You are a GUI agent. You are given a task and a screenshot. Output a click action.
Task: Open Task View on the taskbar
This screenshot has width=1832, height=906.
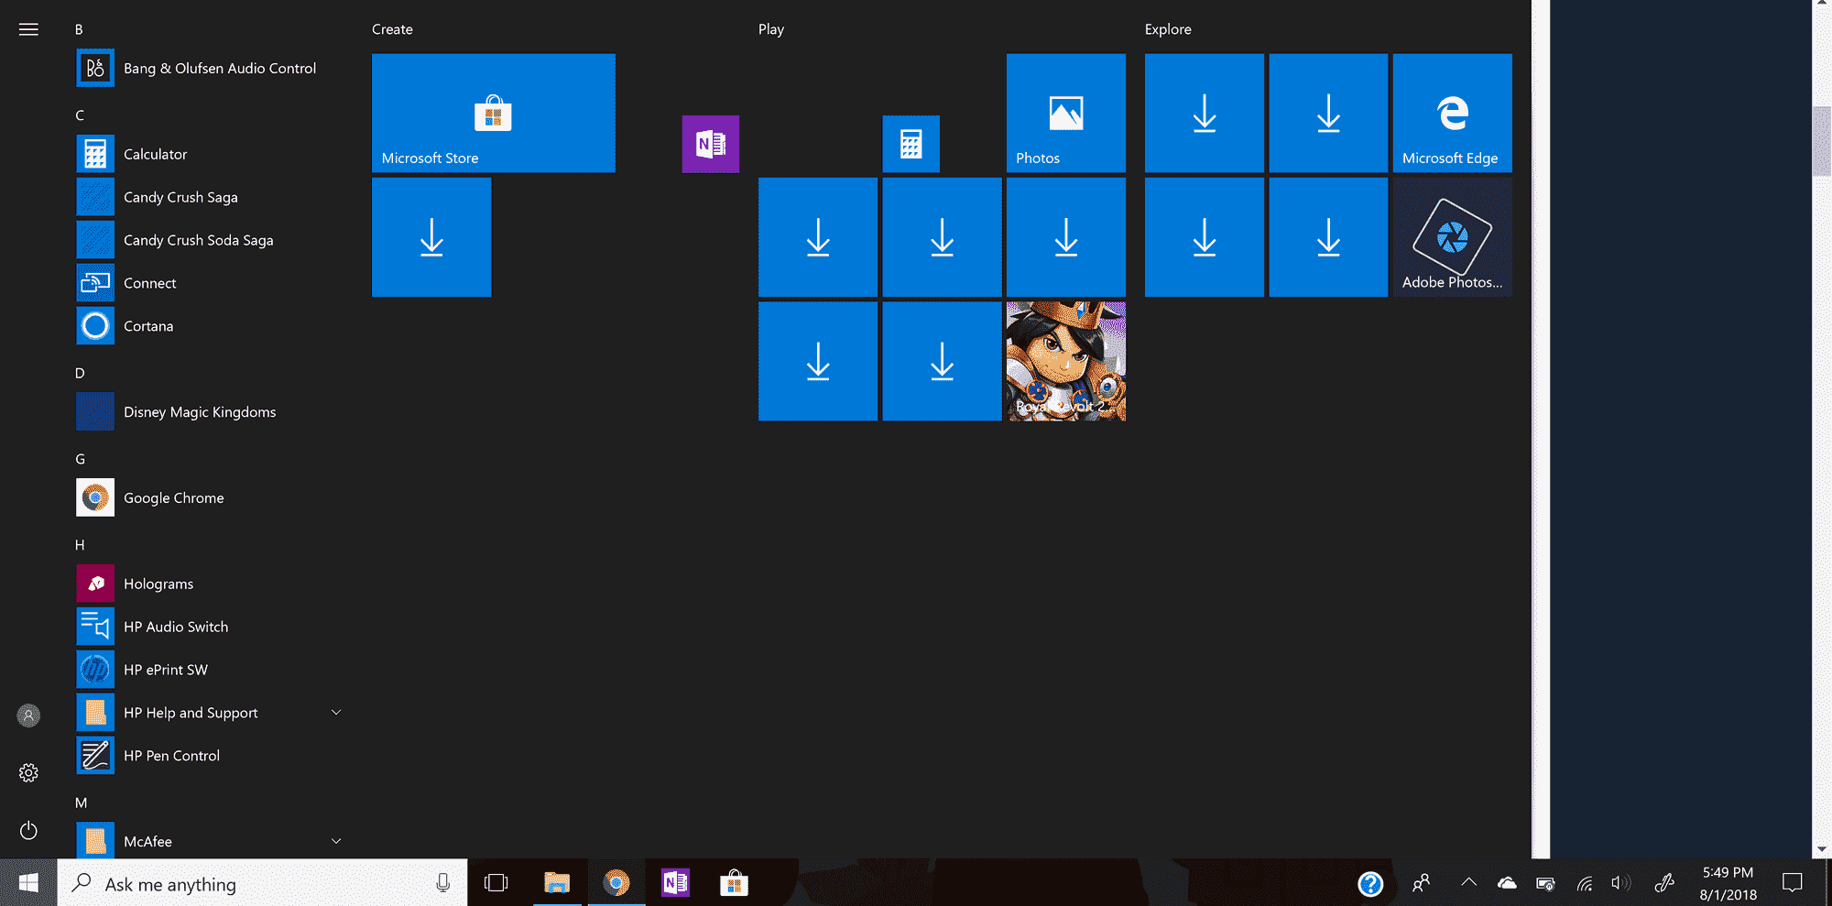(496, 883)
